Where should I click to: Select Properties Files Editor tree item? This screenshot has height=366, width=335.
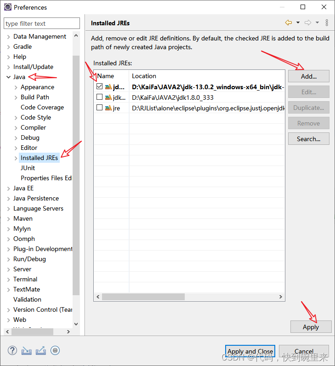coord(46,178)
